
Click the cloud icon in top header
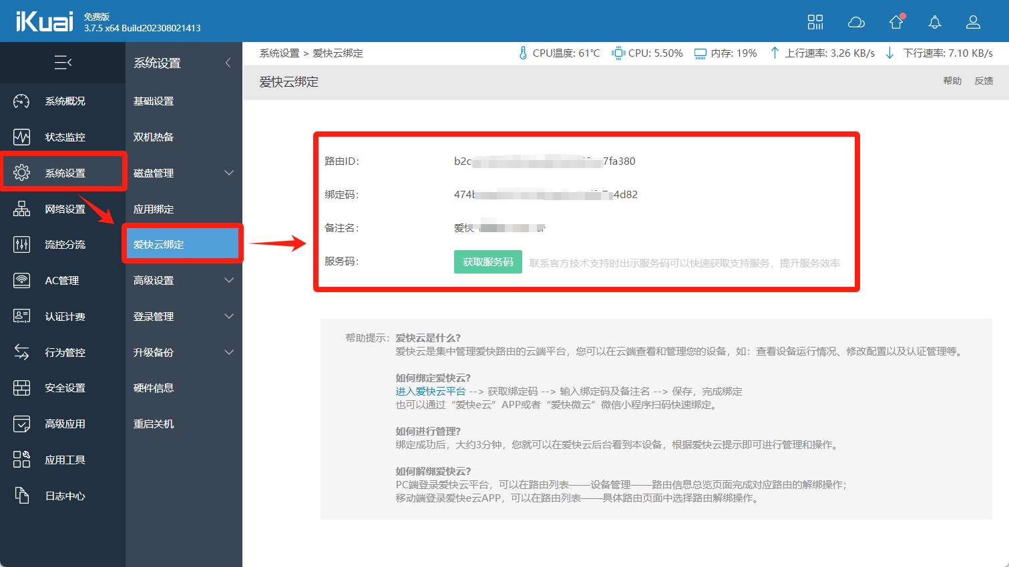pyautogui.click(x=856, y=23)
